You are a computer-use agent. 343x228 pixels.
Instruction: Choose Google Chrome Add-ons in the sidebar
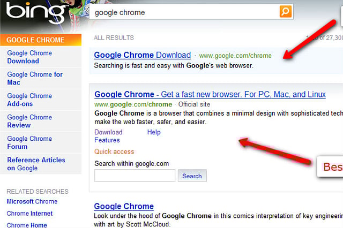pos(29,100)
